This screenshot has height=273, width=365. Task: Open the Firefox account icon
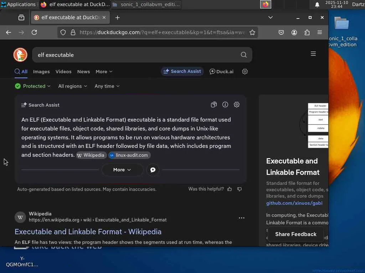click(294, 32)
